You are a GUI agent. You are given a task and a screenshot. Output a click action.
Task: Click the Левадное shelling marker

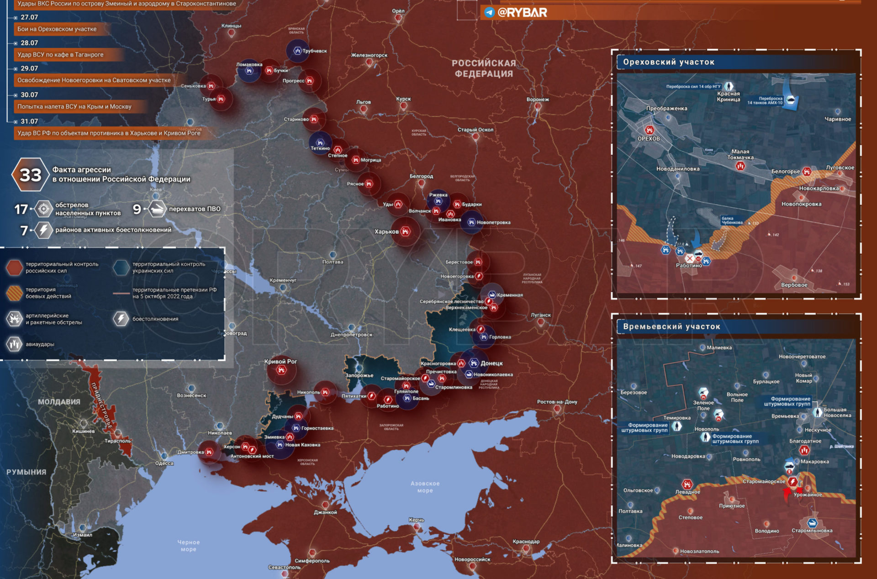(x=687, y=484)
